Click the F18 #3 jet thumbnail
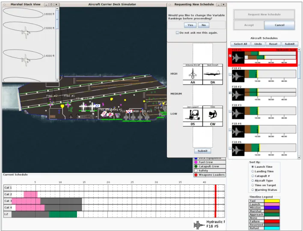 tap(238, 113)
